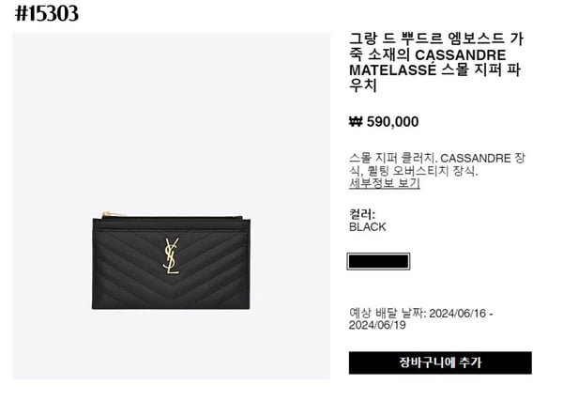Click the 예상 배달 날짜 delivery label
Viewport: 563px width, 416px height.
388,314
